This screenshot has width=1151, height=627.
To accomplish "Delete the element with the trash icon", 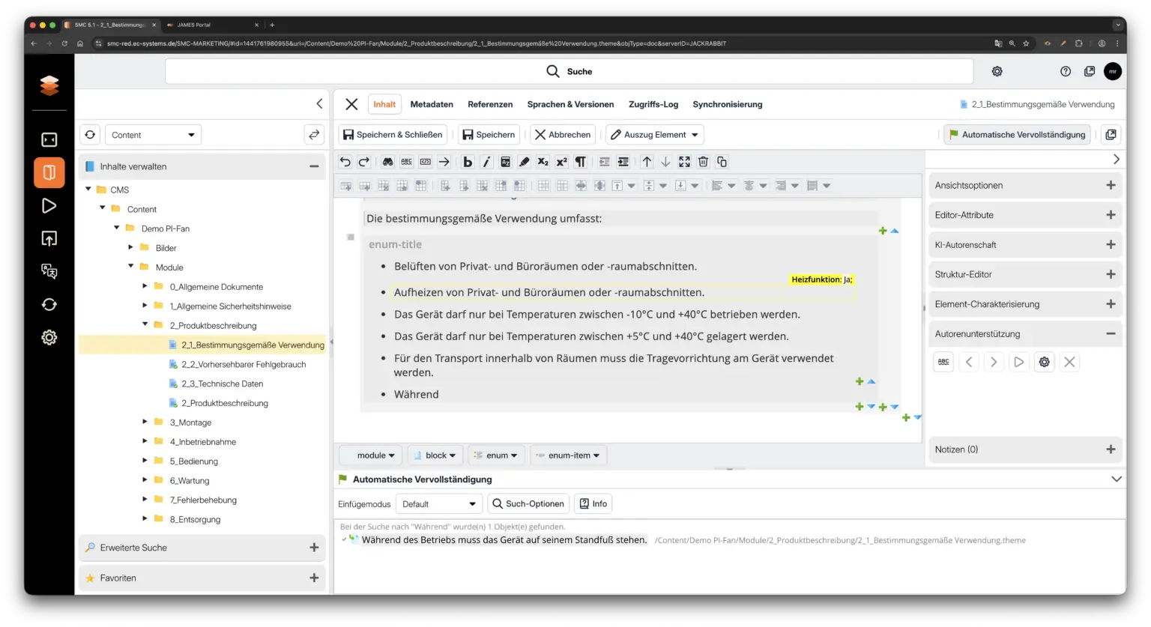I will [703, 161].
